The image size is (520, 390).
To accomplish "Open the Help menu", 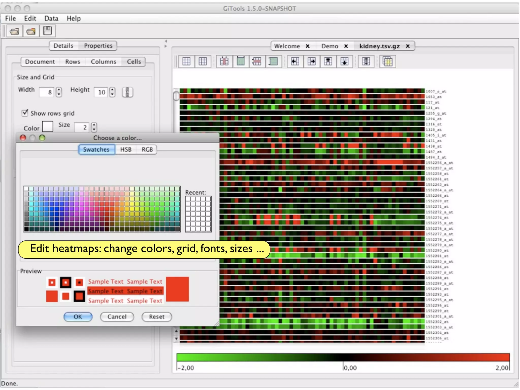I will [x=74, y=18].
